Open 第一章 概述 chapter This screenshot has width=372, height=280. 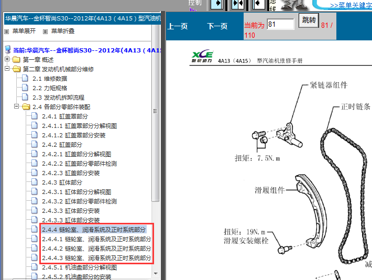click(x=38, y=60)
